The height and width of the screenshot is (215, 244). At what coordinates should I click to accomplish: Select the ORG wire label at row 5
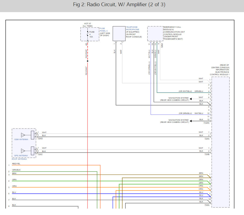tap(14, 186)
